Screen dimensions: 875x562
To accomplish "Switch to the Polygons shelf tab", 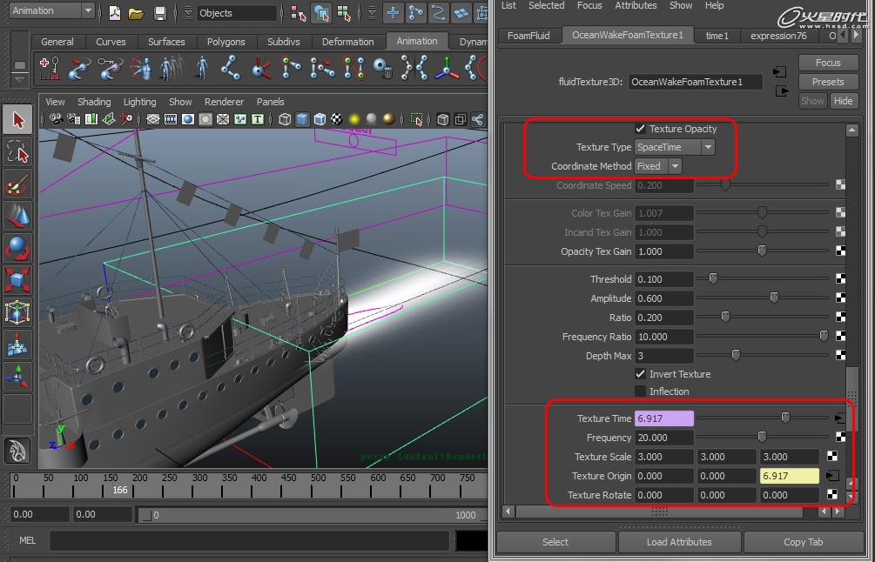I will click(x=226, y=42).
